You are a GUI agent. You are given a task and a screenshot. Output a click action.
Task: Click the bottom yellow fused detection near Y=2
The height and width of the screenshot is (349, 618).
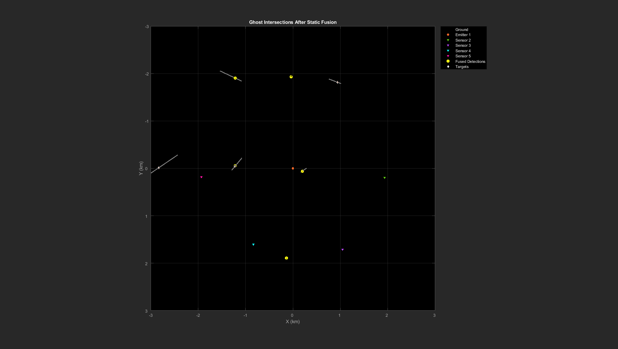[286, 258]
